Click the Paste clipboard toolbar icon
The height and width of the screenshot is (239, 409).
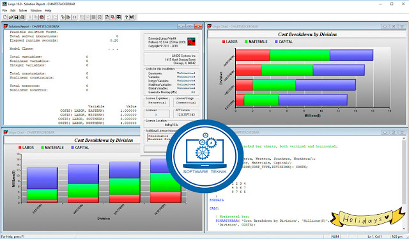pos(42,17)
